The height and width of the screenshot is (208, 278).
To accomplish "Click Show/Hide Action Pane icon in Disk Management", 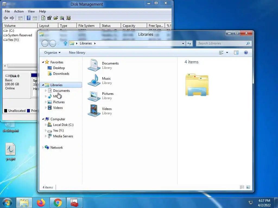I will (35, 18).
